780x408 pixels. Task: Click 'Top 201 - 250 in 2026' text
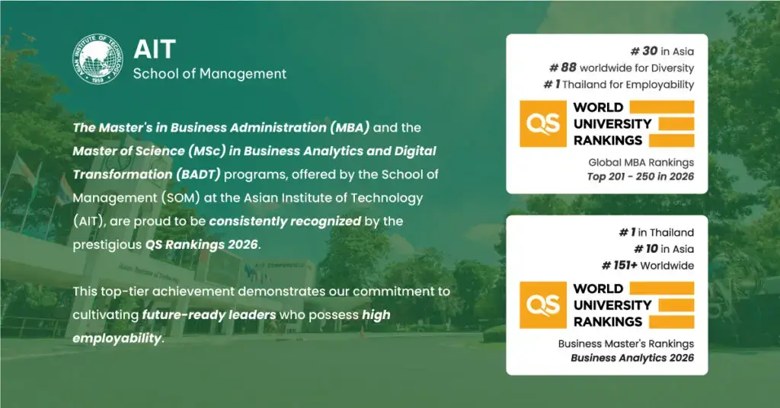[639, 177]
